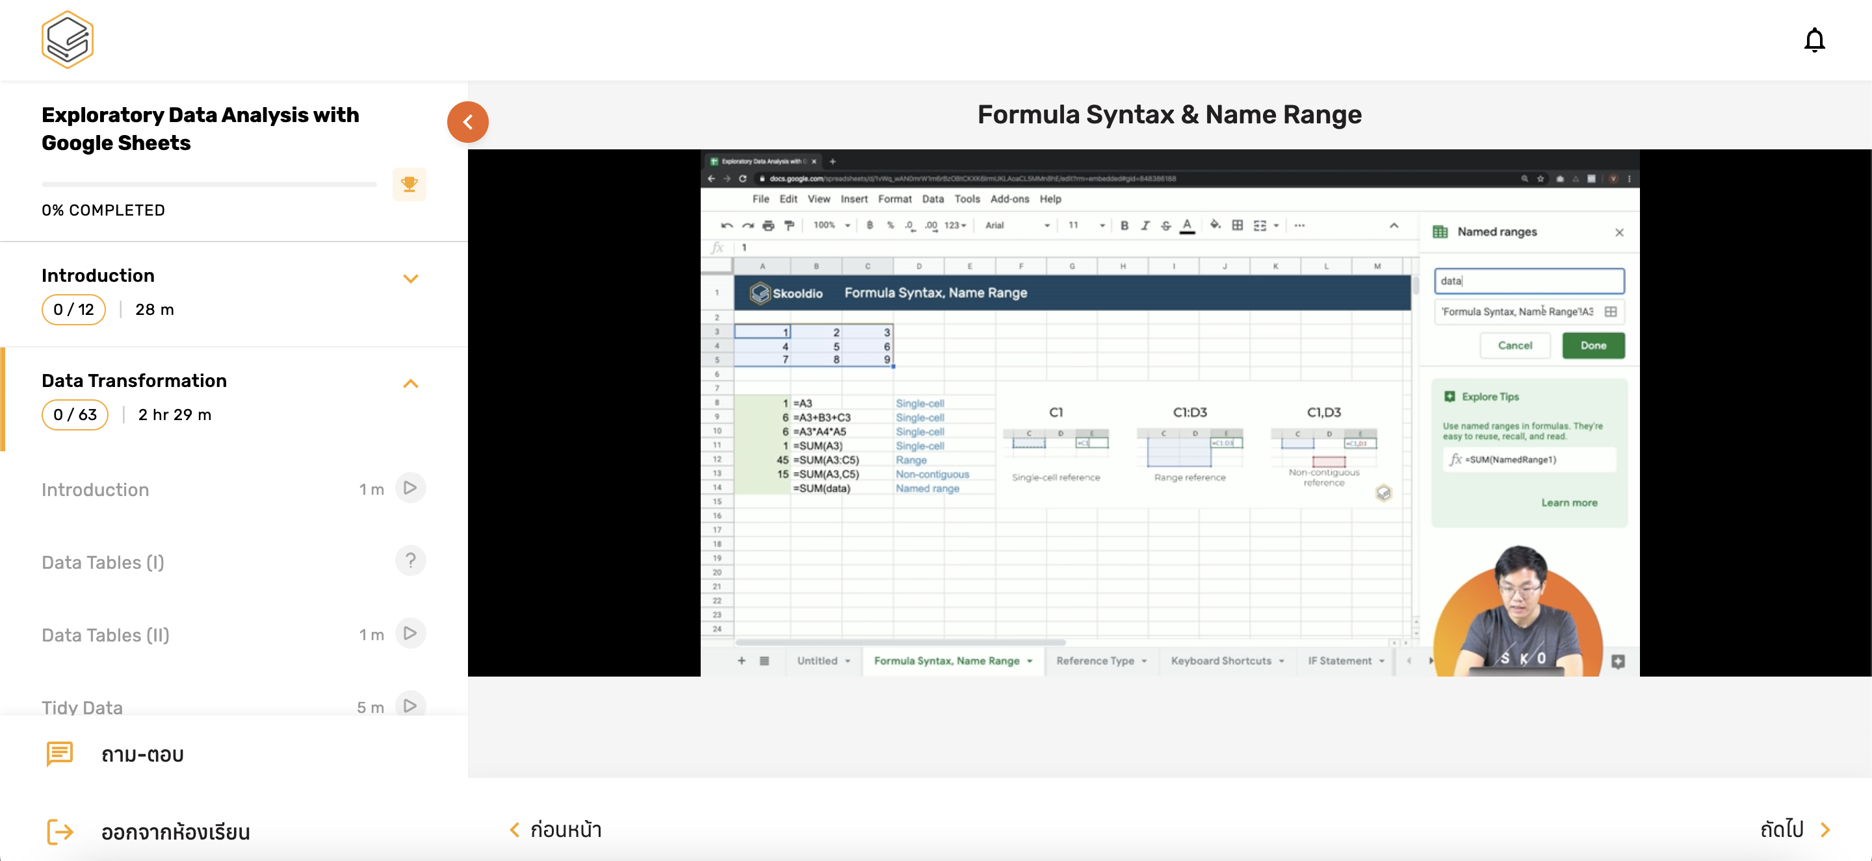Play the Data Tables (II) video

coord(410,633)
